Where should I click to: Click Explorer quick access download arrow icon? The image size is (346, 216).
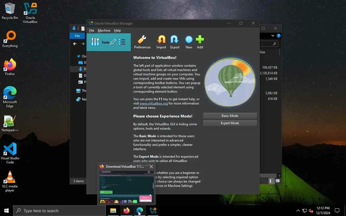(x=74, y=28)
